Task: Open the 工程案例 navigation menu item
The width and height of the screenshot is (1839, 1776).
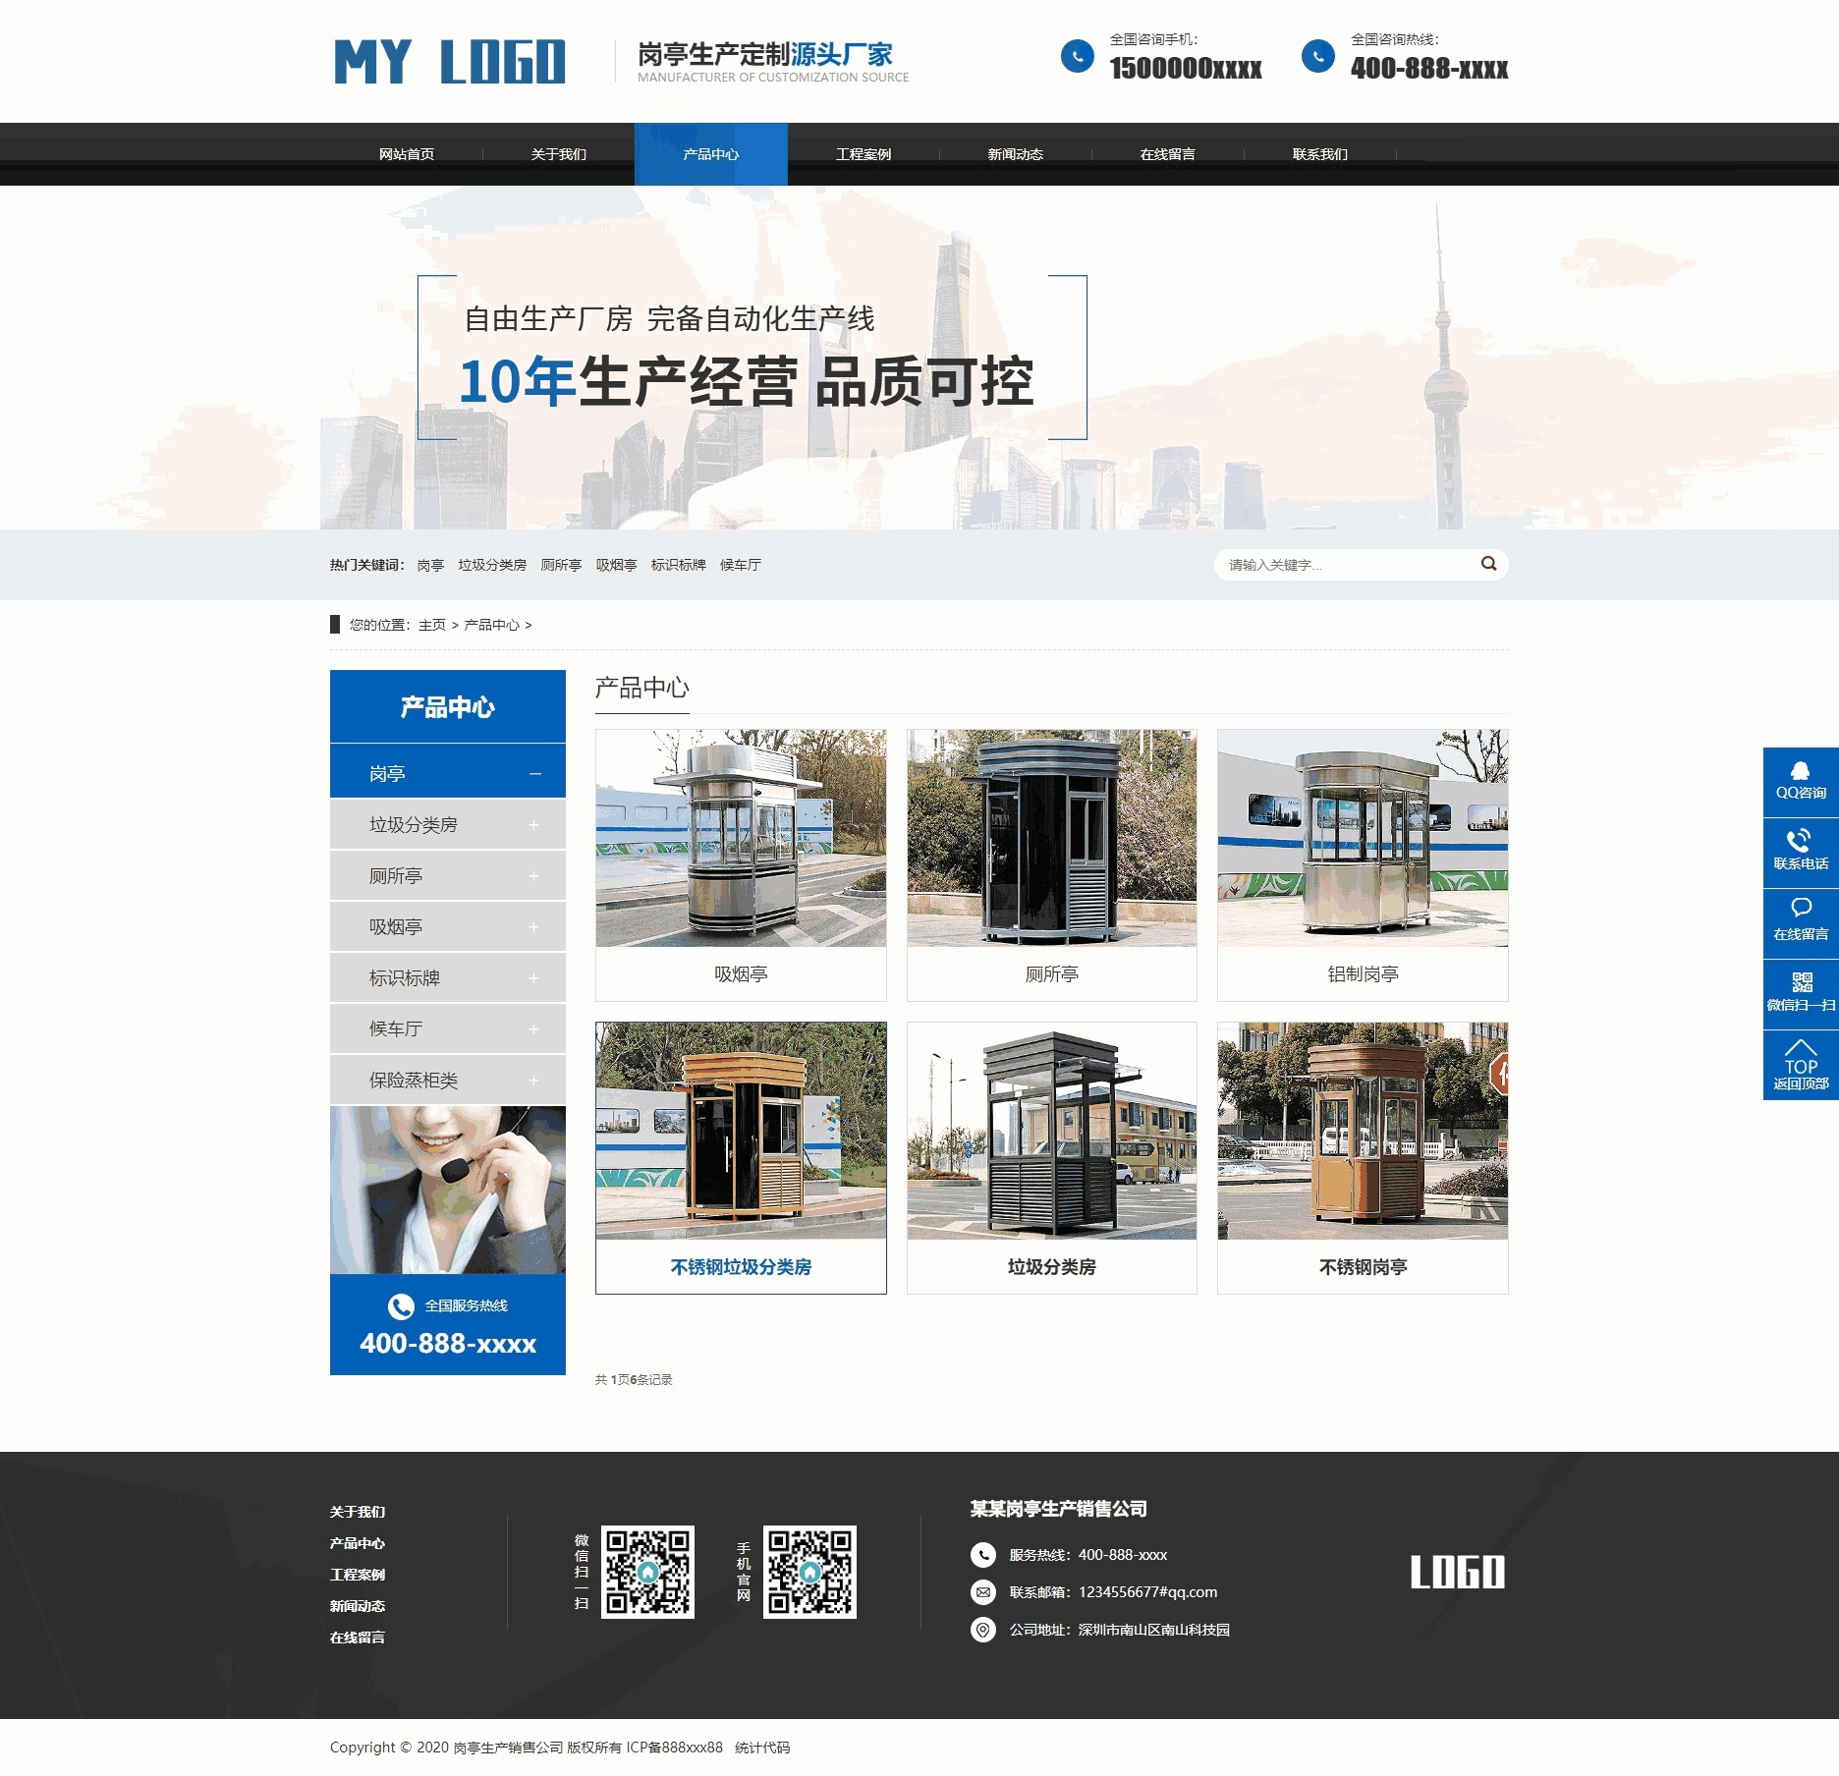Action: click(x=863, y=154)
